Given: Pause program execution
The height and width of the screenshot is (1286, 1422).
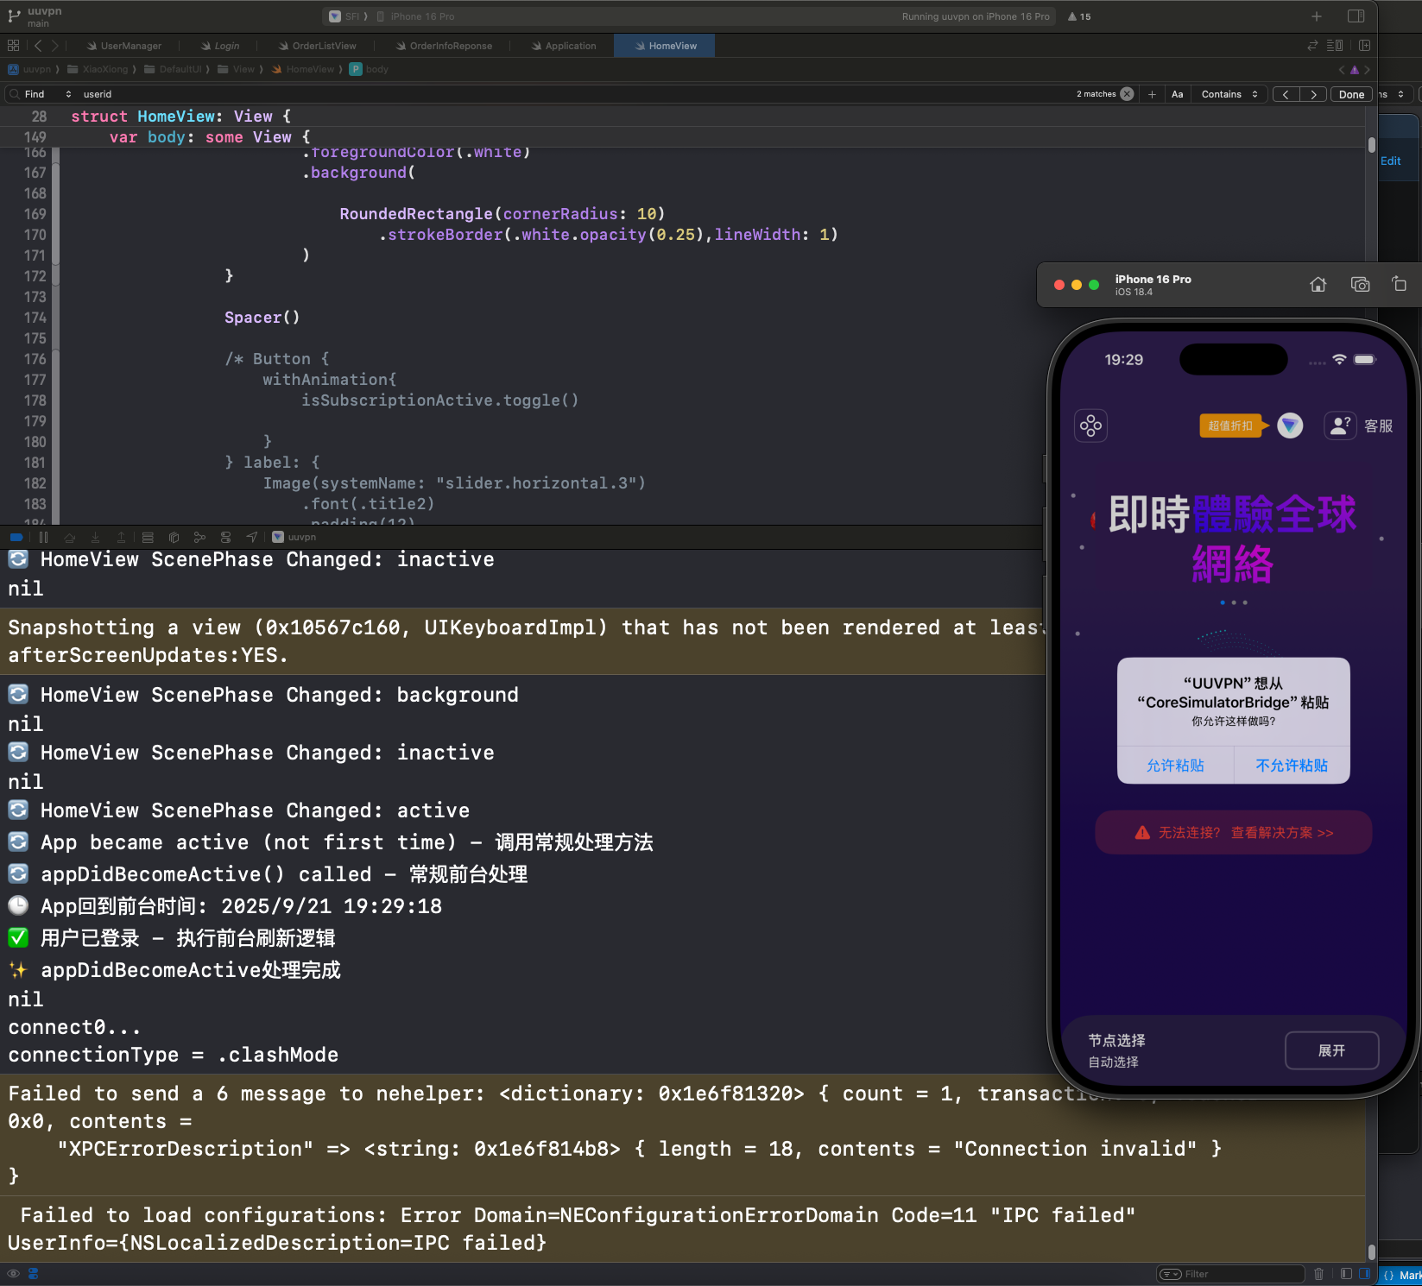Looking at the screenshot, I should [x=43, y=537].
